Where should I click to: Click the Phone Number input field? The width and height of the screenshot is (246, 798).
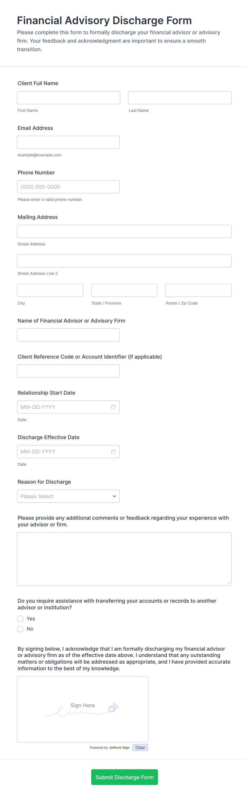pos(68,187)
